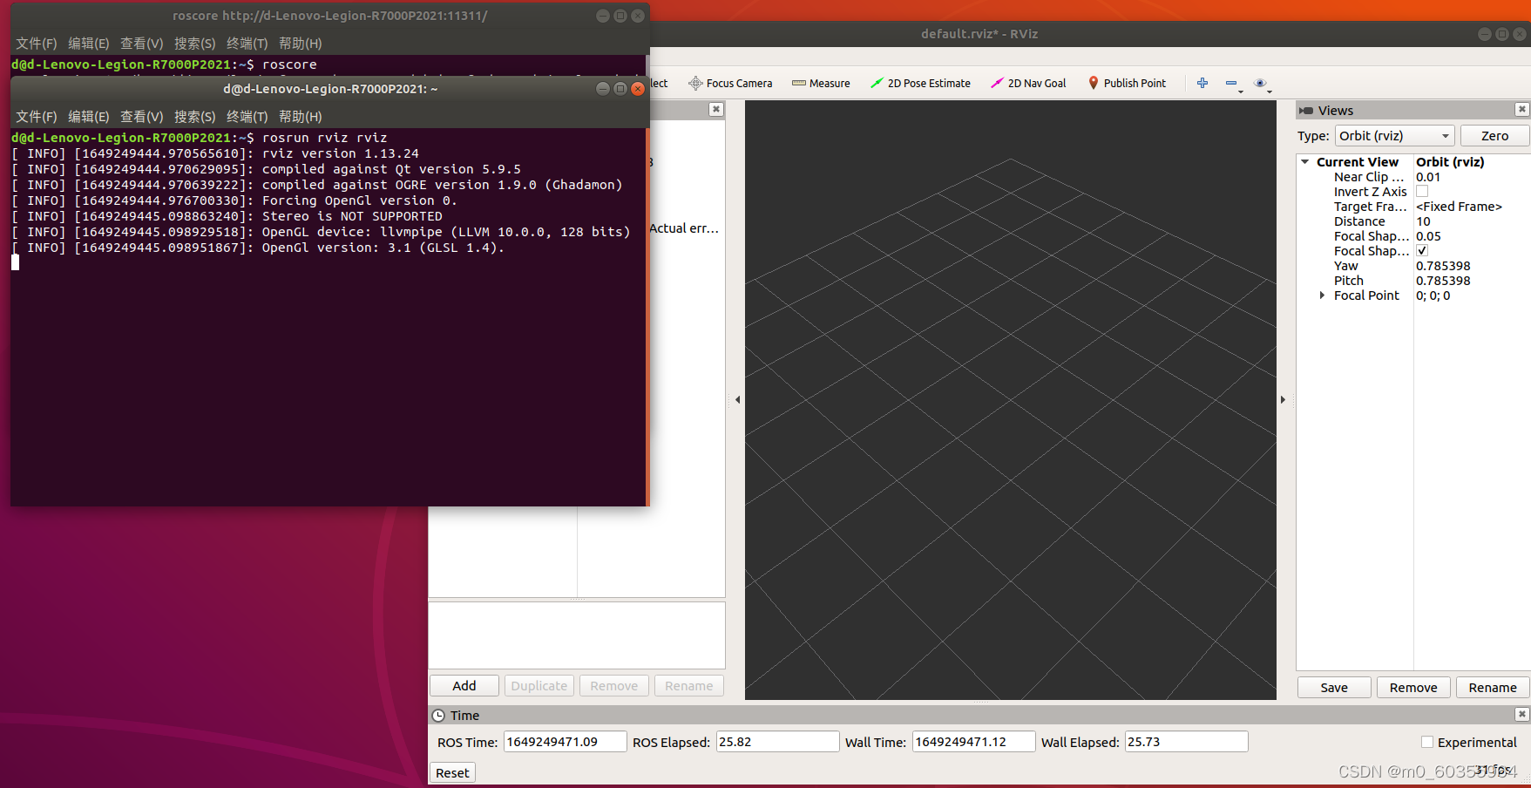Collapse left panel using the arrow handle

point(737,400)
